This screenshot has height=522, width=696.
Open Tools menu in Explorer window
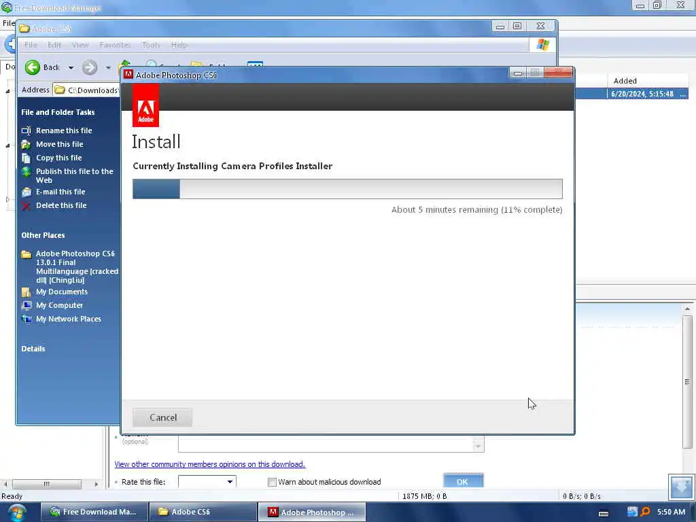click(151, 45)
